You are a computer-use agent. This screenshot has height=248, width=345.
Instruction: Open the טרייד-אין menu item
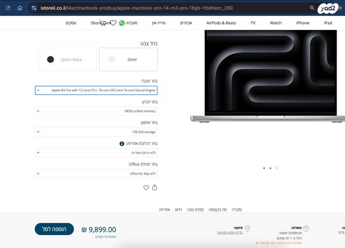(x=159, y=23)
